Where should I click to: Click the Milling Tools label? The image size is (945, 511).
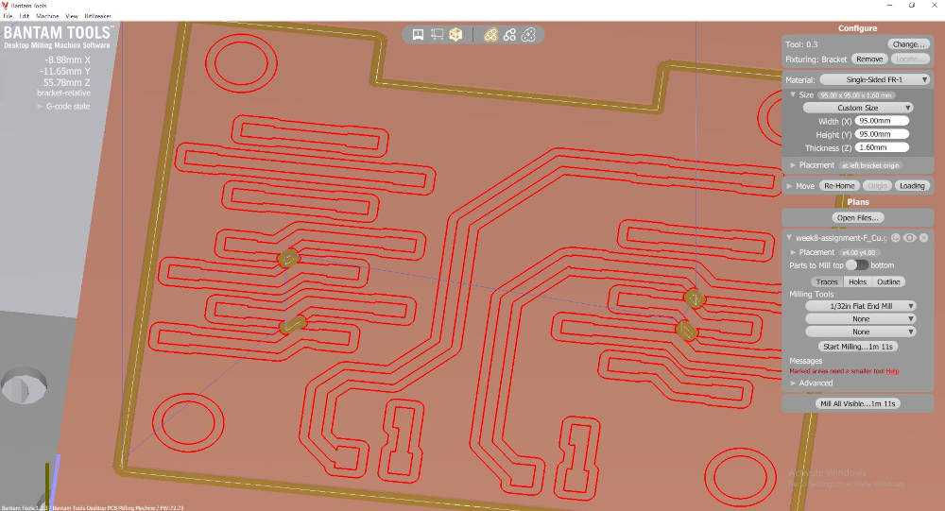tap(811, 294)
